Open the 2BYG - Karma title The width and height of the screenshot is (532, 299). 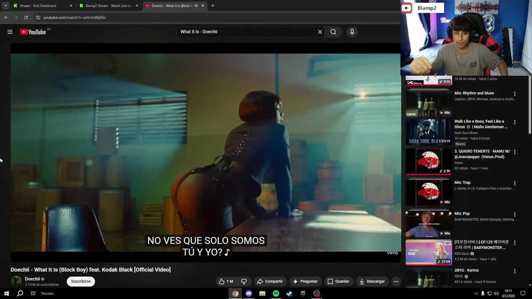click(x=466, y=270)
